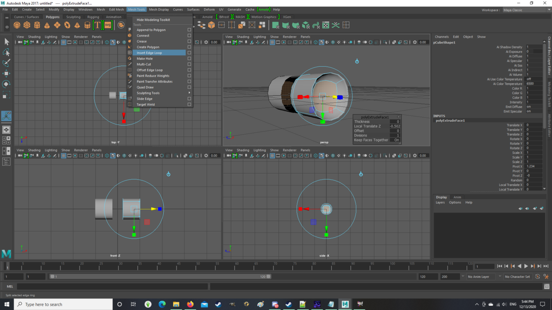Click the MEL command line label
Image resolution: width=552 pixels, height=310 pixels.
pyautogui.click(x=10, y=286)
